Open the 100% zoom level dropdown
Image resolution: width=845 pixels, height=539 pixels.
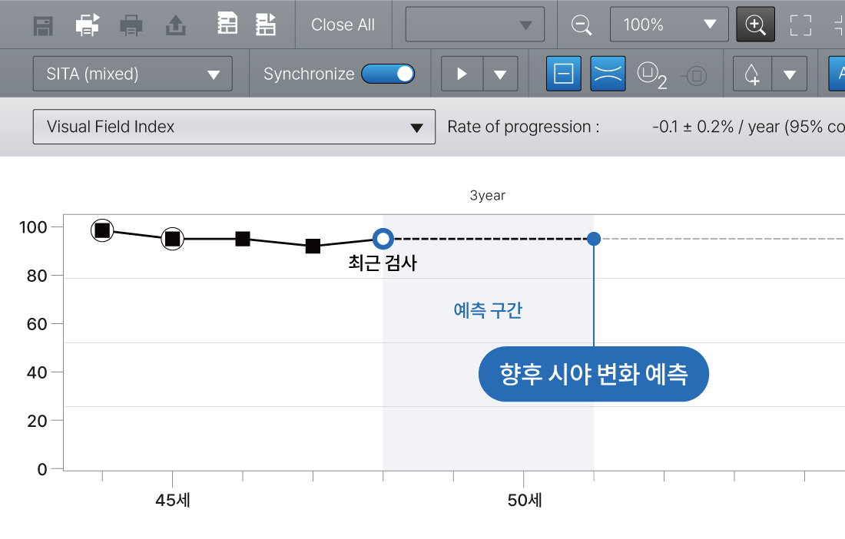click(x=669, y=25)
